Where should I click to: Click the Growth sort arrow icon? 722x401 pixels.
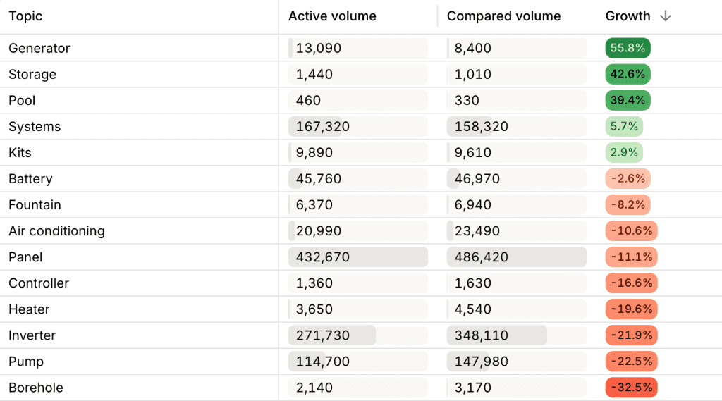coord(666,16)
